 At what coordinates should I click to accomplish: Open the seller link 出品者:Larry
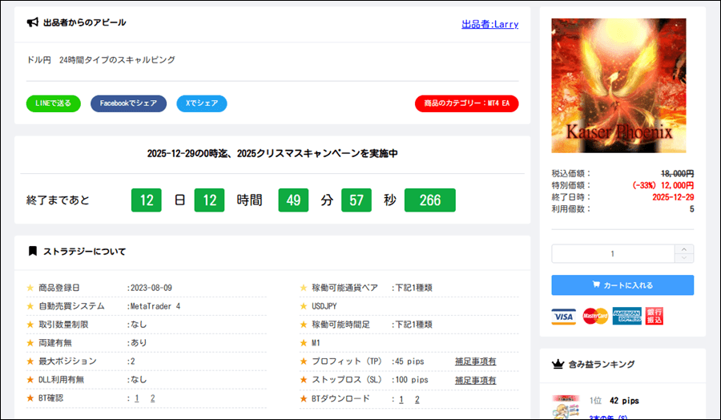pyautogui.click(x=489, y=24)
